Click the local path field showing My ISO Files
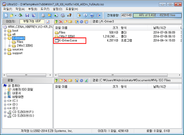 click(140, 80)
